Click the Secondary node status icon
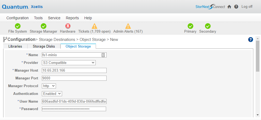261x120 pixels. click(208, 26)
